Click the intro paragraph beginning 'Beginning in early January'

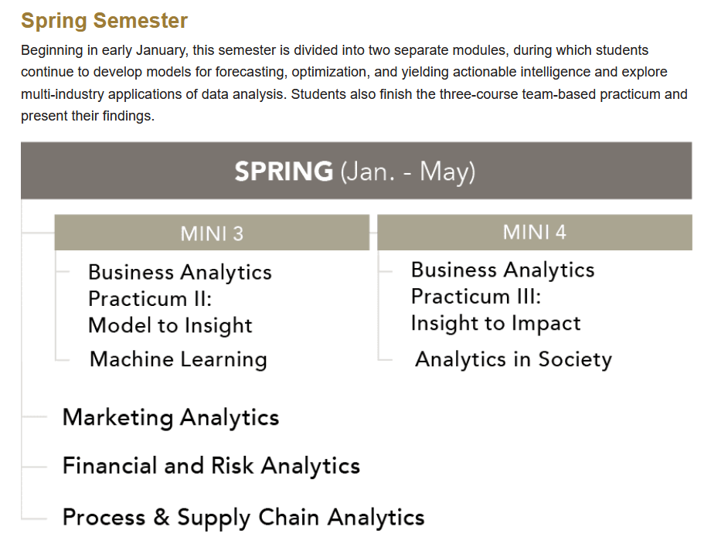tap(354, 83)
